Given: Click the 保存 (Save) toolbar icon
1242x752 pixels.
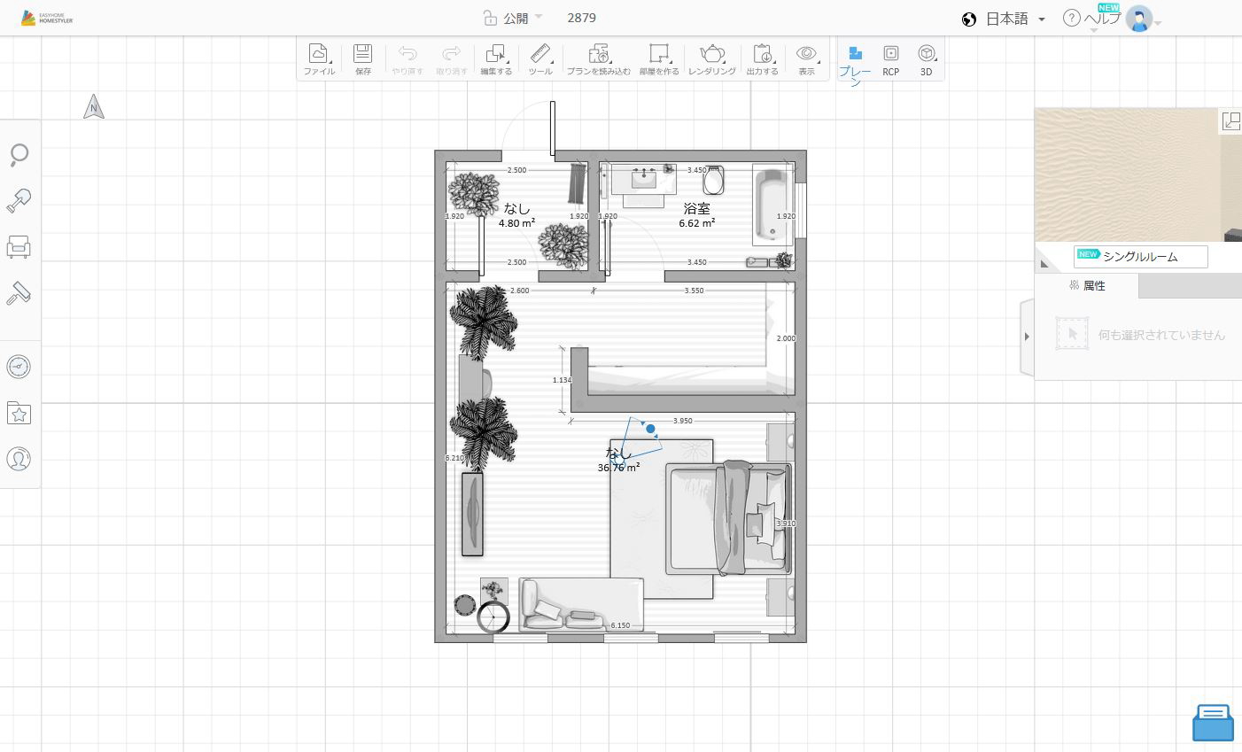Looking at the screenshot, I should point(363,58).
